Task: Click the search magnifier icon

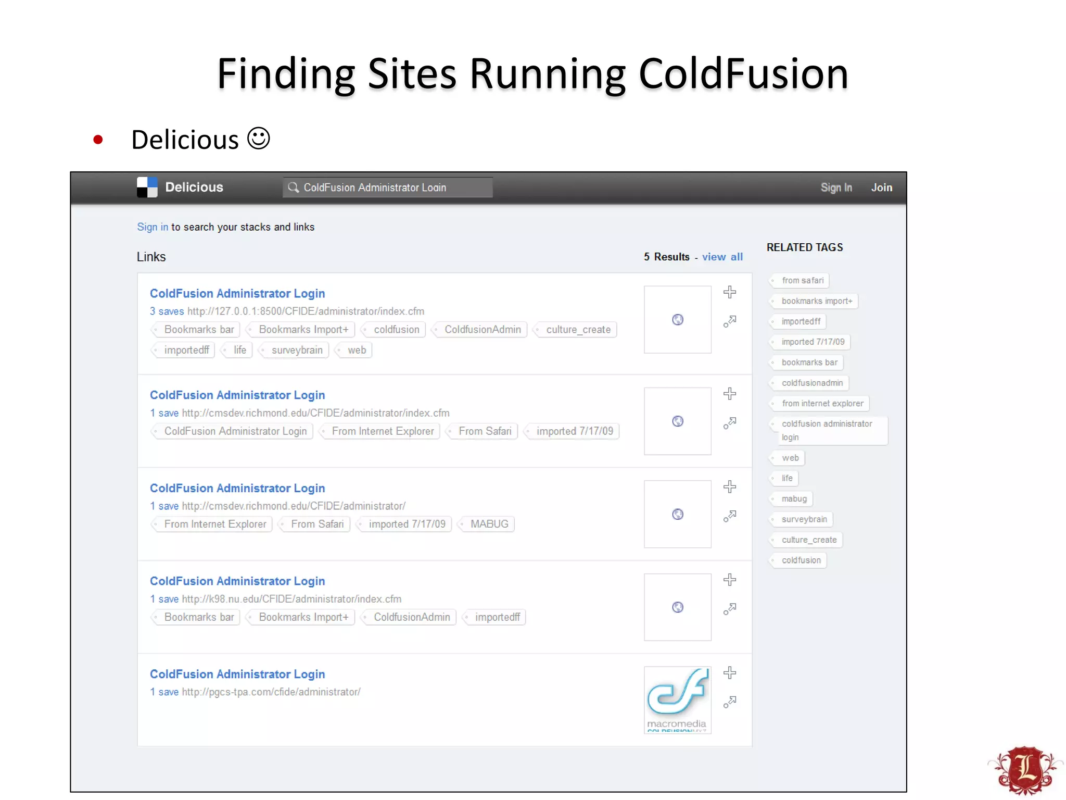Action: click(x=294, y=187)
